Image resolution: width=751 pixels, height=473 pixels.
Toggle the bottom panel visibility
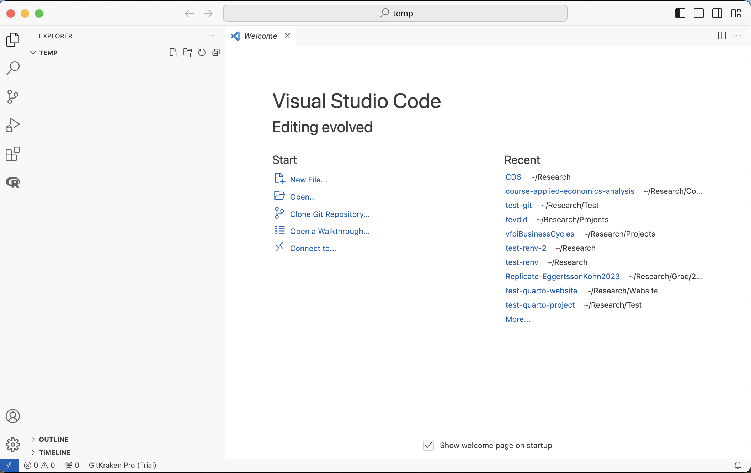coord(698,14)
